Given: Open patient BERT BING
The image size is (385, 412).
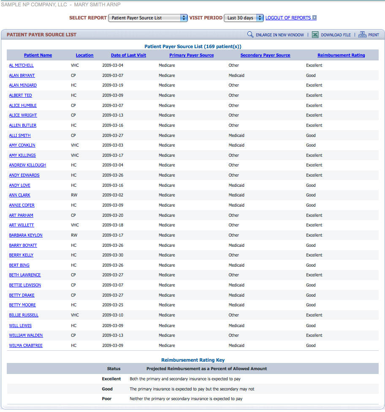Looking at the screenshot, I should (x=19, y=265).
